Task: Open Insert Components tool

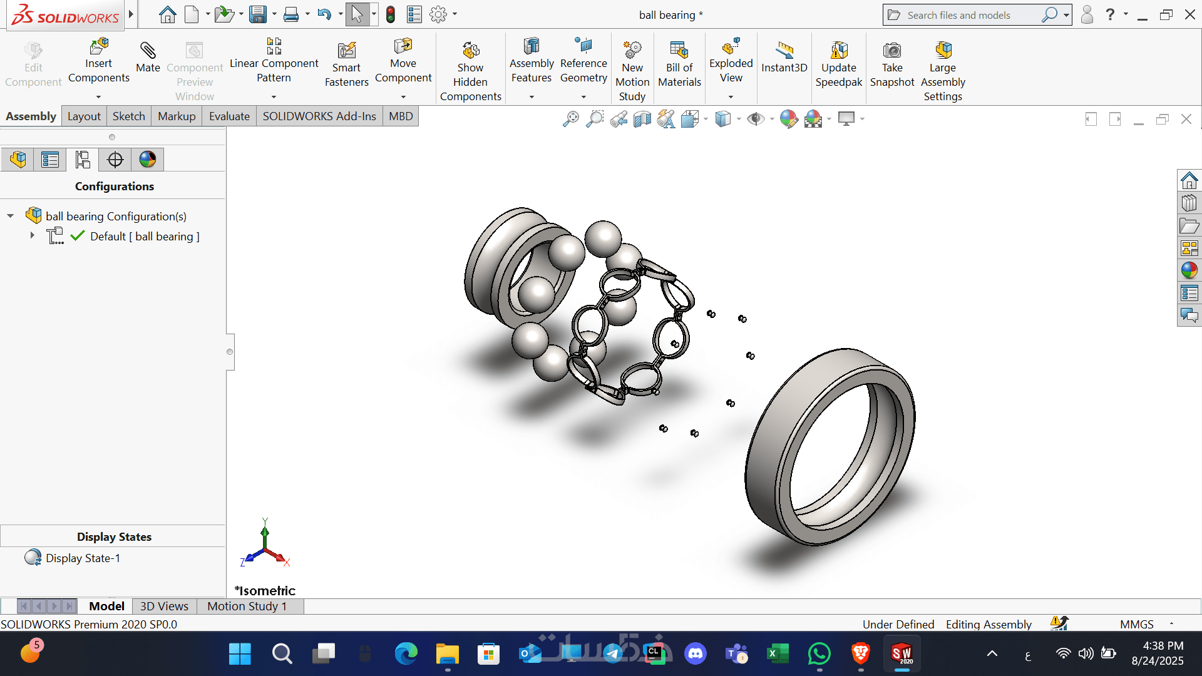Action: pyautogui.click(x=99, y=47)
